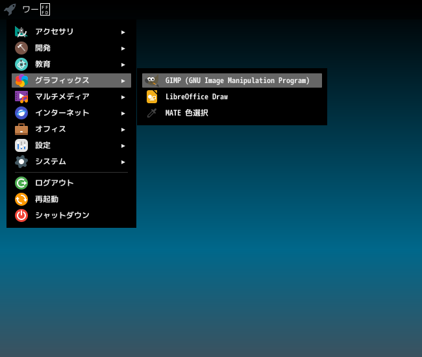Screen dimensions: 422x357
Task: Click the GIMP Wilber mascot icon
Action: pyautogui.click(x=152, y=80)
